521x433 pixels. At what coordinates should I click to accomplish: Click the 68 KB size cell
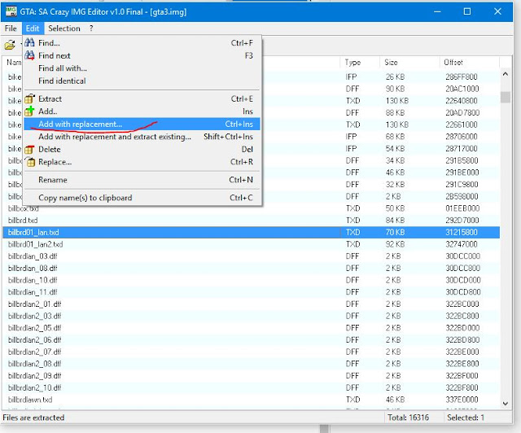[x=395, y=137]
